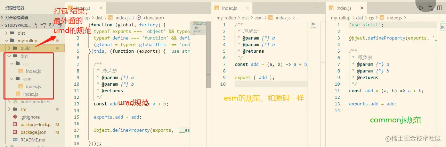Screen dimensions: 446x147
Task: Click the dist breadcrumb in the first editor
Action: [x=99, y=18]
